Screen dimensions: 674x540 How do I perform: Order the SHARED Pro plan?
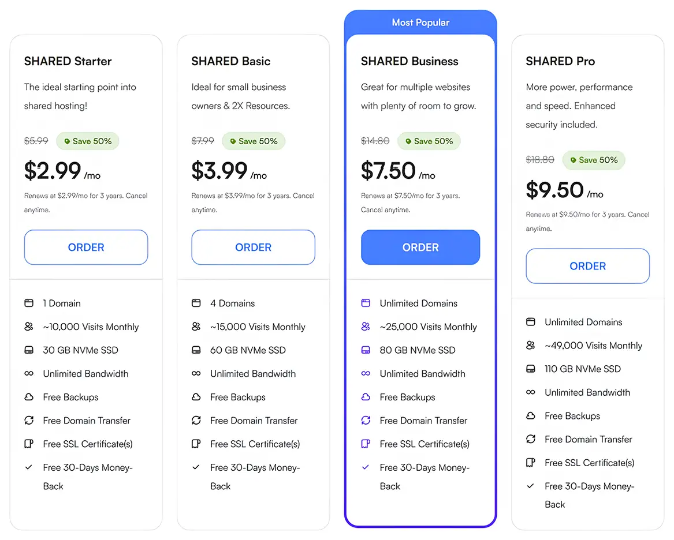click(x=587, y=266)
